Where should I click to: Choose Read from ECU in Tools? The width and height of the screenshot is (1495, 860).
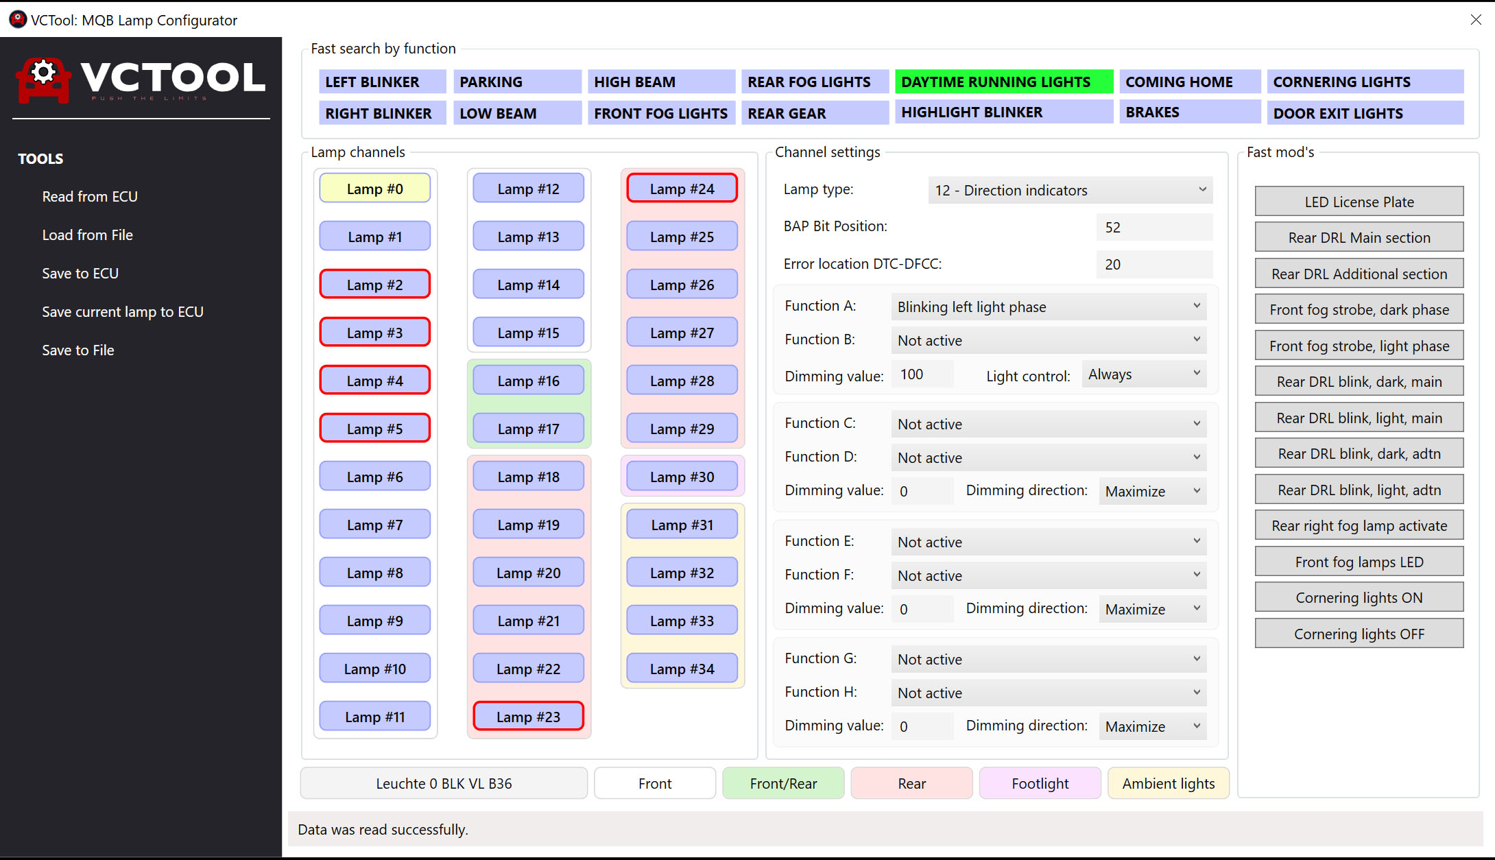click(90, 197)
